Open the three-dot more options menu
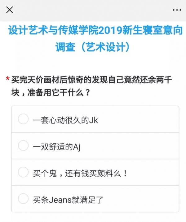Image resolution: width=186 pixels, height=222 pixels. [176, 10]
